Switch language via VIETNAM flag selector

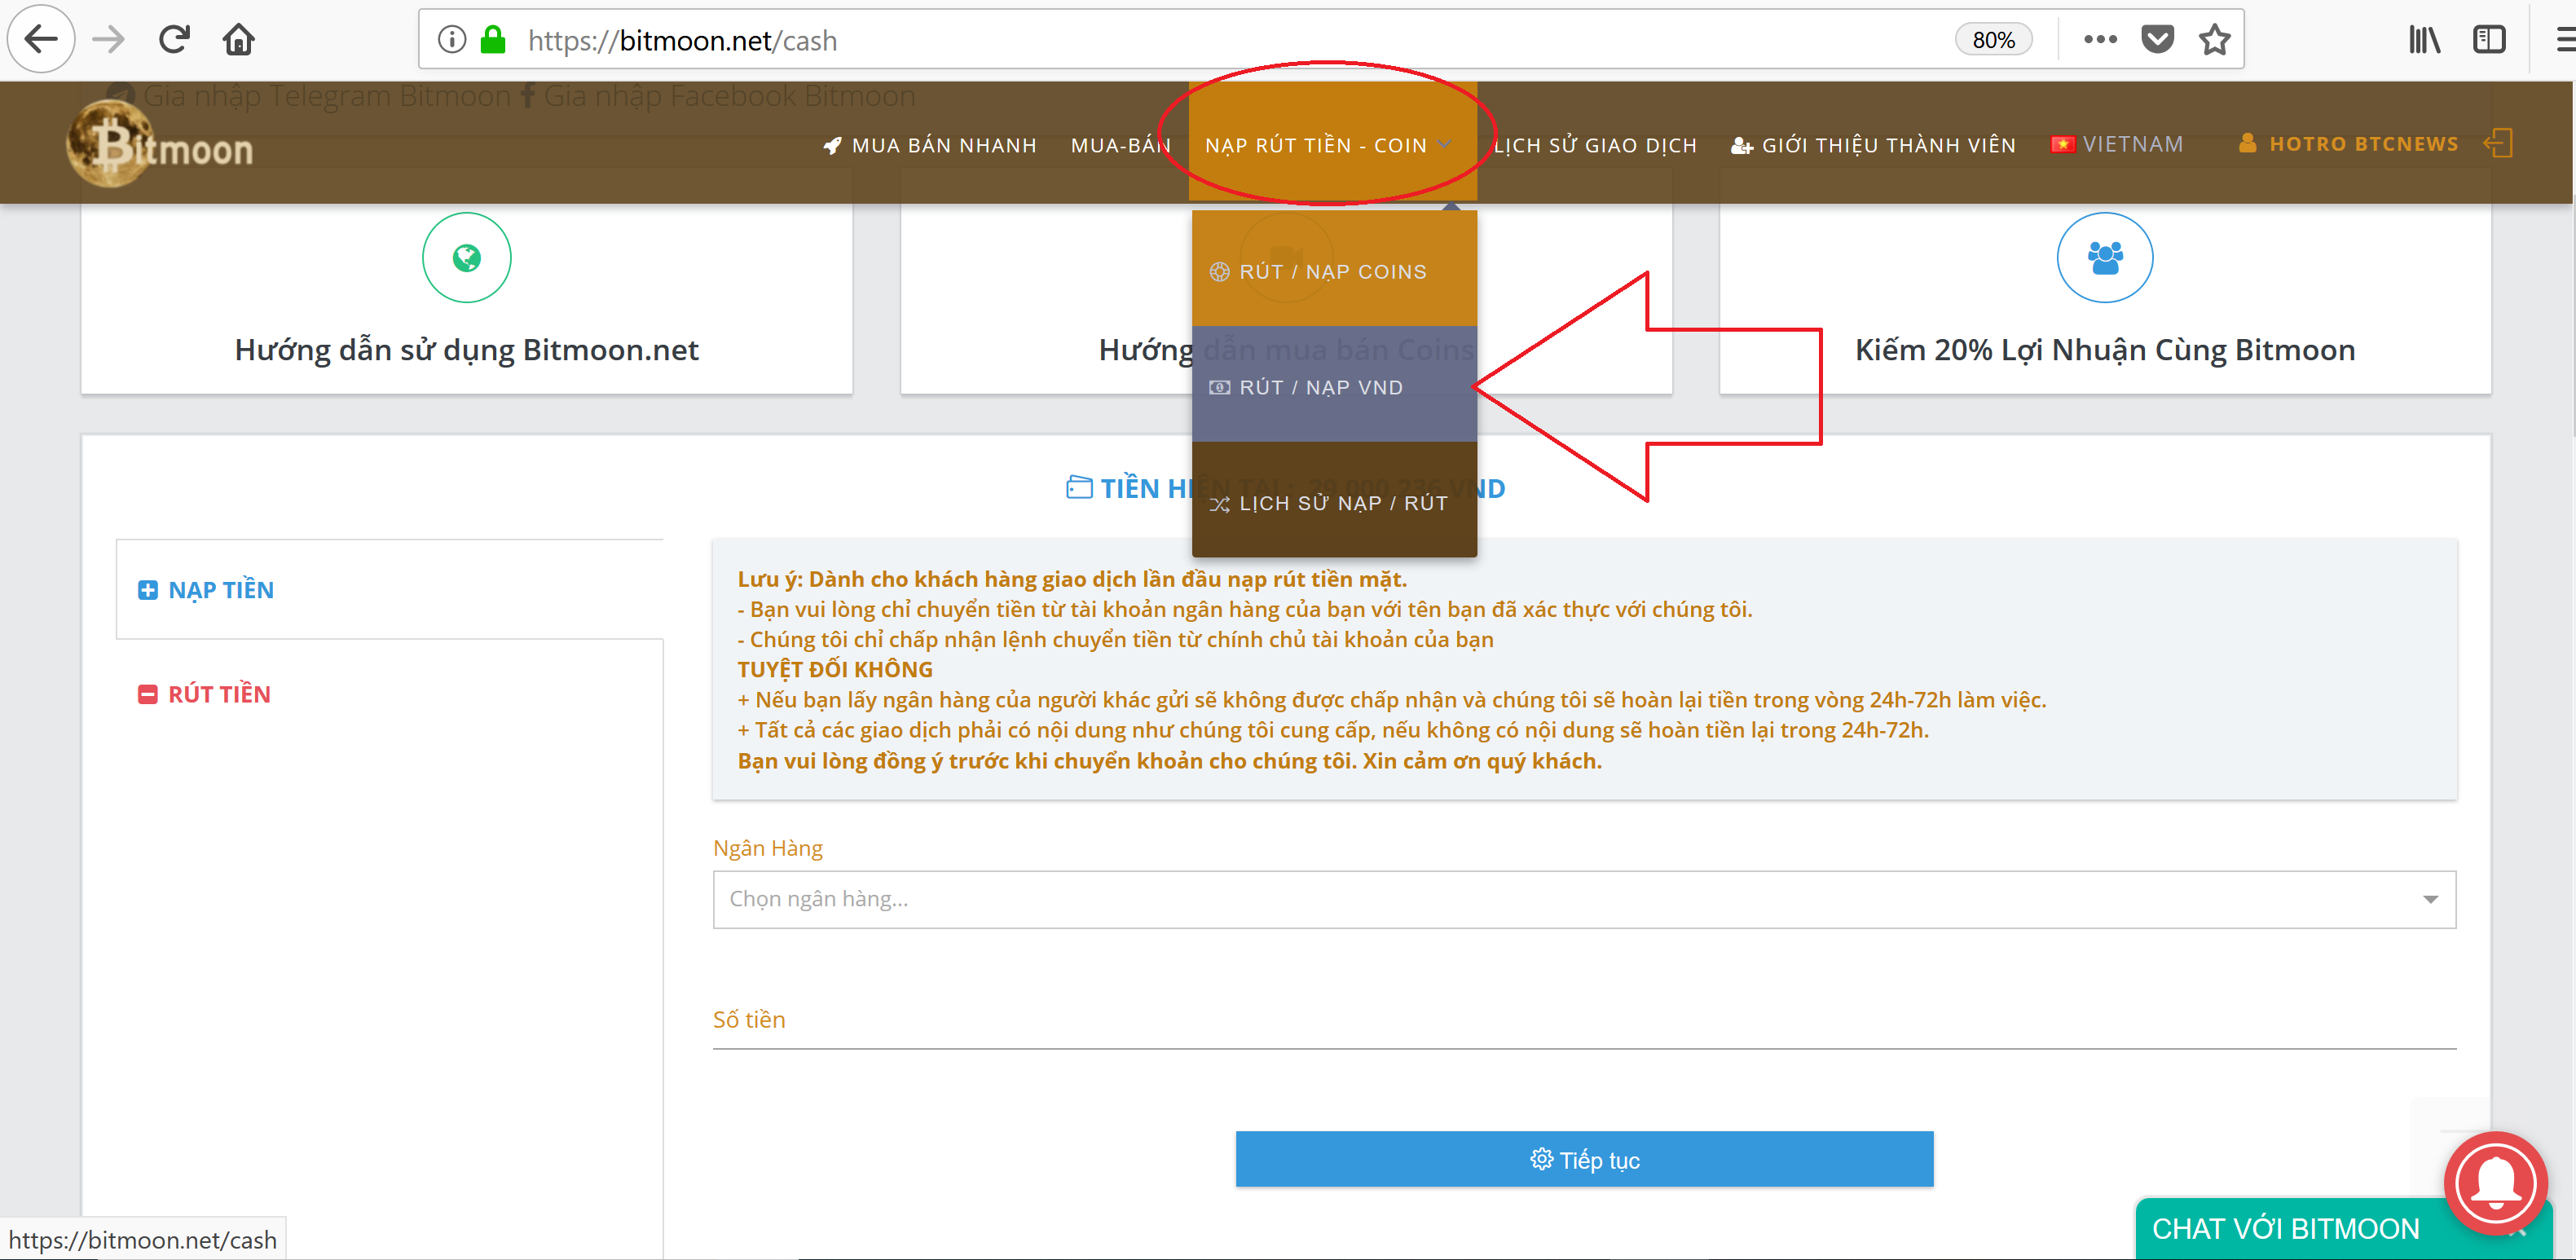click(x=2117, y=144)
